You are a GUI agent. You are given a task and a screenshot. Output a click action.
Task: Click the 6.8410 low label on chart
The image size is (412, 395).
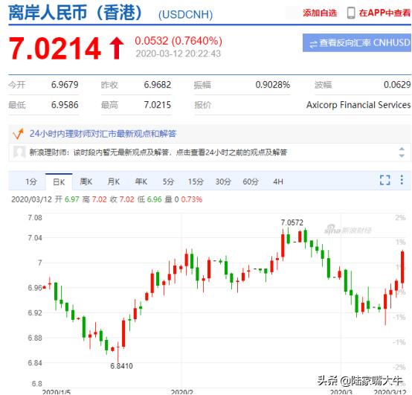coord(121,366)
